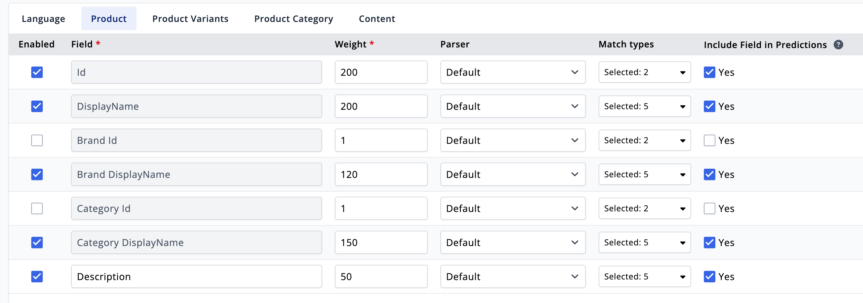This screenshot has height=303, width=863.
Task: Disable the Description field Enabled checkbox
Action: pyautogui.click(x=37, y=277)
